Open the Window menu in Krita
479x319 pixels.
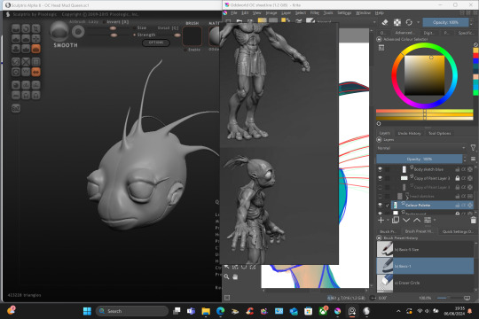(363, 13)
